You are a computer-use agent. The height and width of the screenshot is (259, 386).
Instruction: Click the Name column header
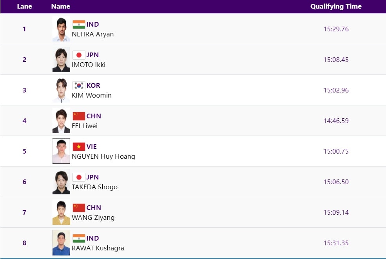pyautogui.click(x=61, y=6)
